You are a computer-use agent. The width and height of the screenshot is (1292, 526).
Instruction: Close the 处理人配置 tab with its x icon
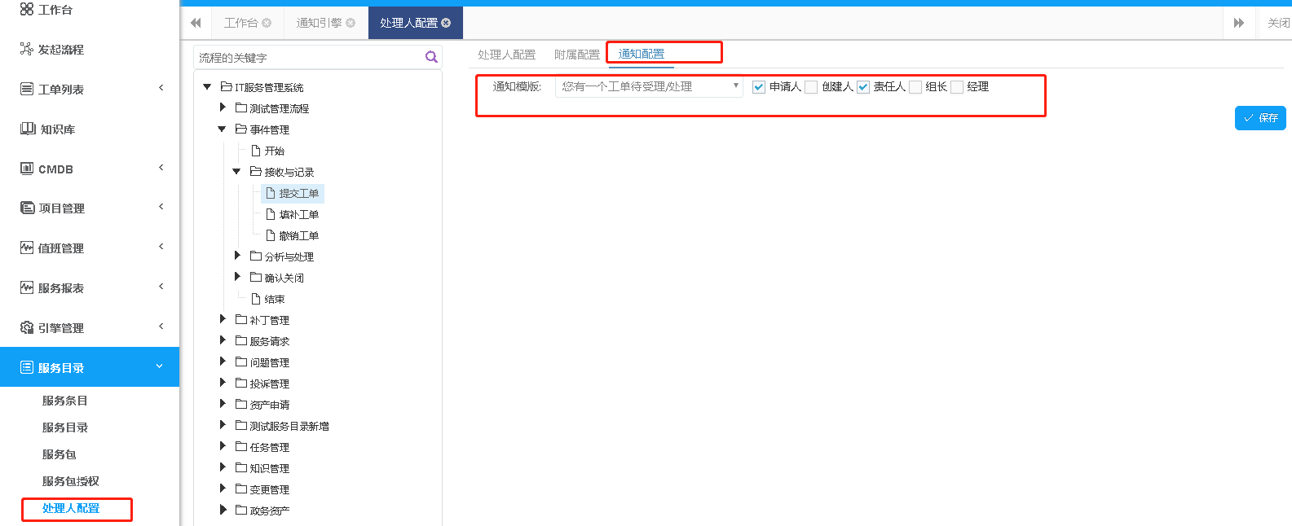(446, 23)
